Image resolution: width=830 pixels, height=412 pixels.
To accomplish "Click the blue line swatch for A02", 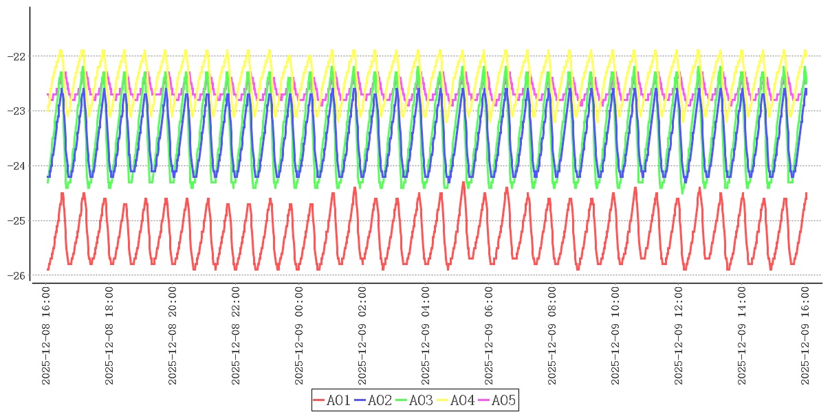I will [x=360, y=400].
